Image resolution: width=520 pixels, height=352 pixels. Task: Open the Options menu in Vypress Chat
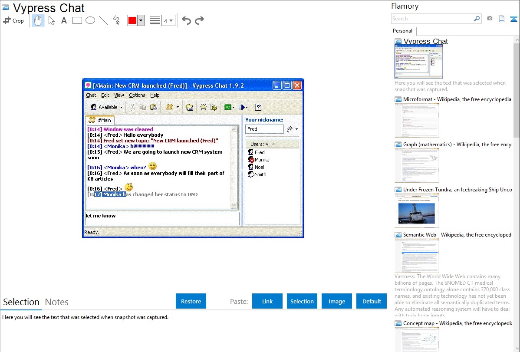click(x=137, y=95)
